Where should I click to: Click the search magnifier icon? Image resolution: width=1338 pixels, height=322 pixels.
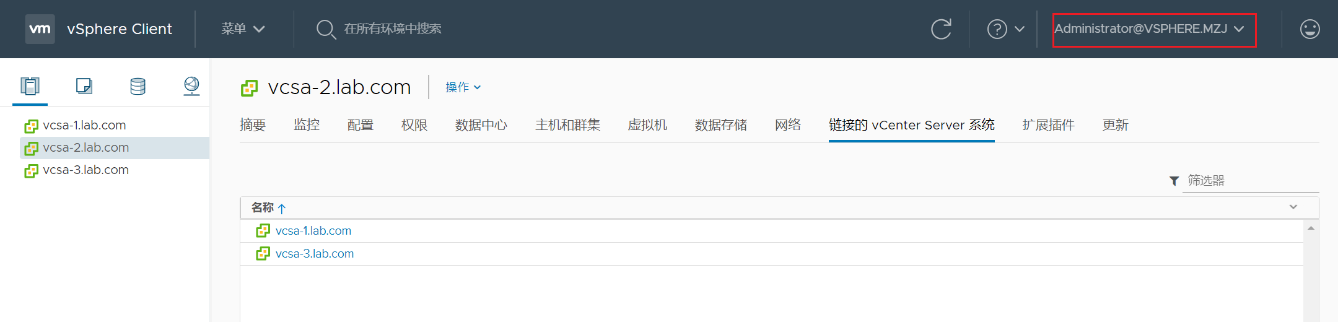(x=325, y=29)
